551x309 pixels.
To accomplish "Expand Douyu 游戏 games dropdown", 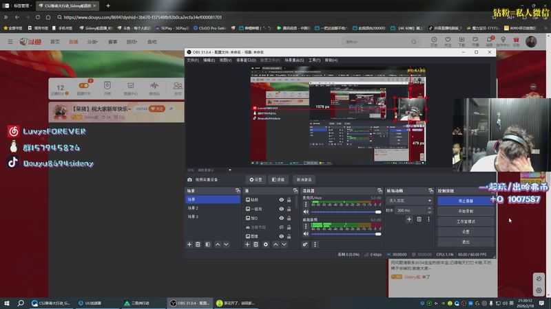I will pyautogui.click(x=132, y=42).
